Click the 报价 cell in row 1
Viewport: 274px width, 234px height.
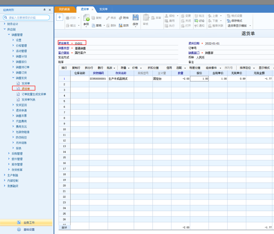tap(199, 79)
